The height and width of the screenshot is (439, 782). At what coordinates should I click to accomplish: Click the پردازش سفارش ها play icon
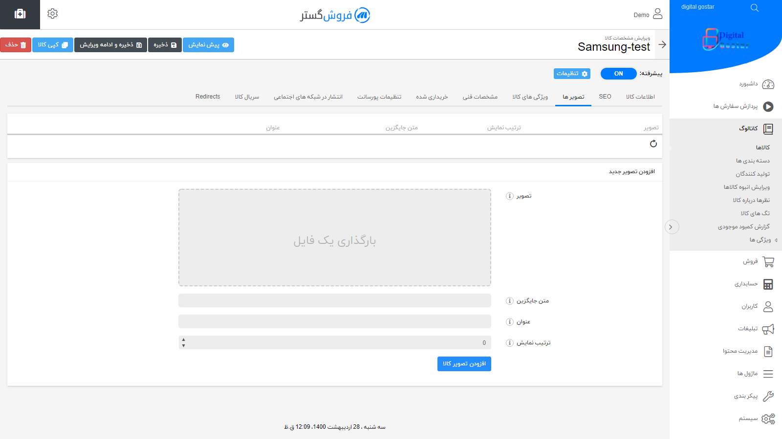[x=768, y=106]
